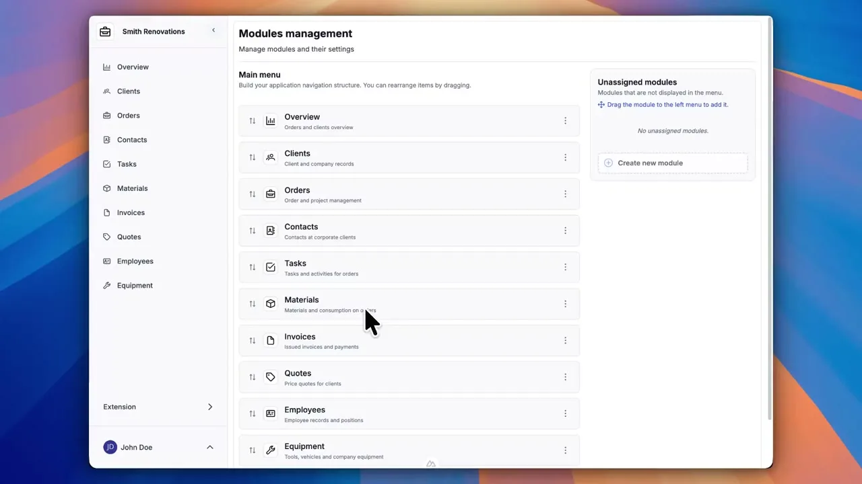Click the John Doe avatar icon

(x=110, y=447)
